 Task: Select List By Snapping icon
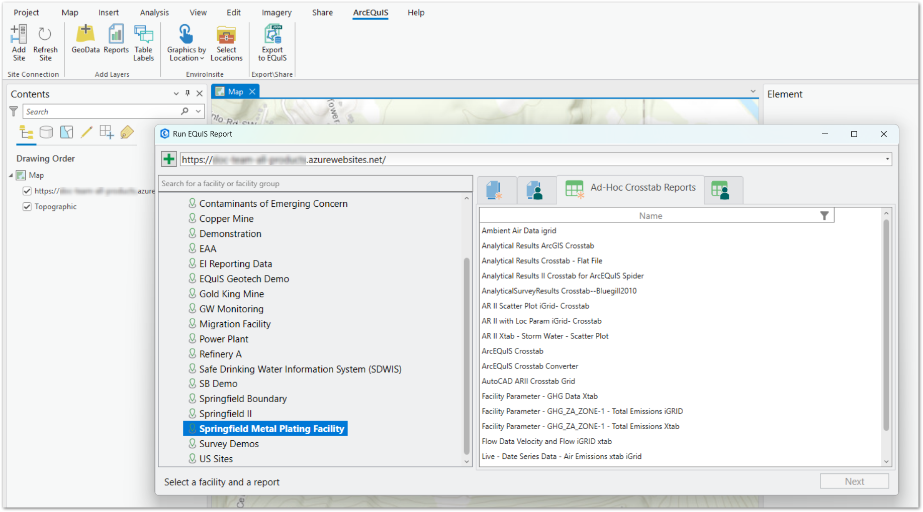click(107, 133)
